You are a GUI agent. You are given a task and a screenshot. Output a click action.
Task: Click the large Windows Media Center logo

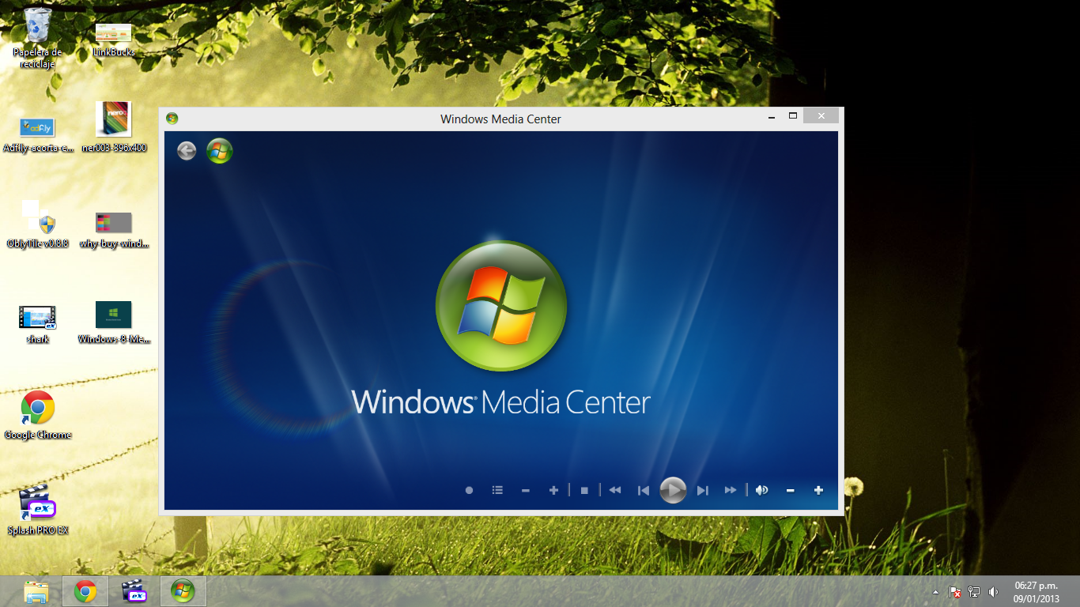[501, 306]
